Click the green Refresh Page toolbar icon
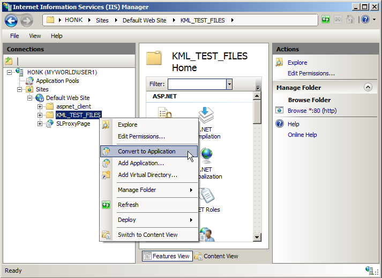Viewport: 382px width, 278px height. pos(326,19)
